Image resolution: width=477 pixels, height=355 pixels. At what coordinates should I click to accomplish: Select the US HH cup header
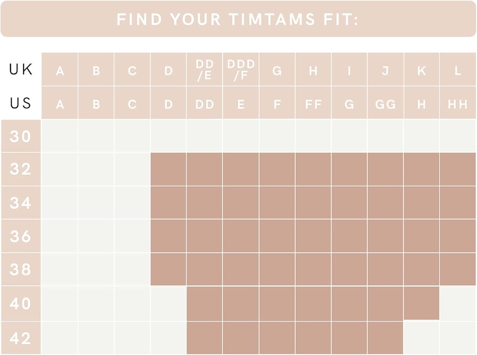click(458, 103)
